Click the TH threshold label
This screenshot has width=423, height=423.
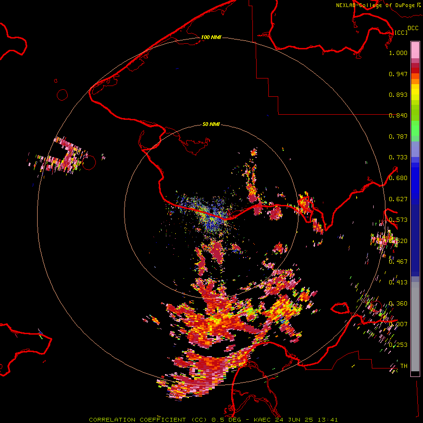click(404, 366)
